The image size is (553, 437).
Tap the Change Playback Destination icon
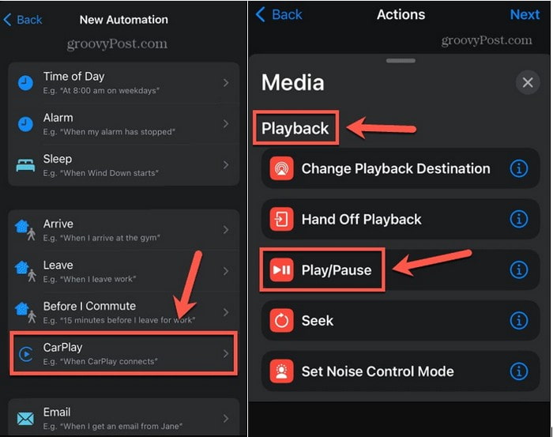[280, 169]
